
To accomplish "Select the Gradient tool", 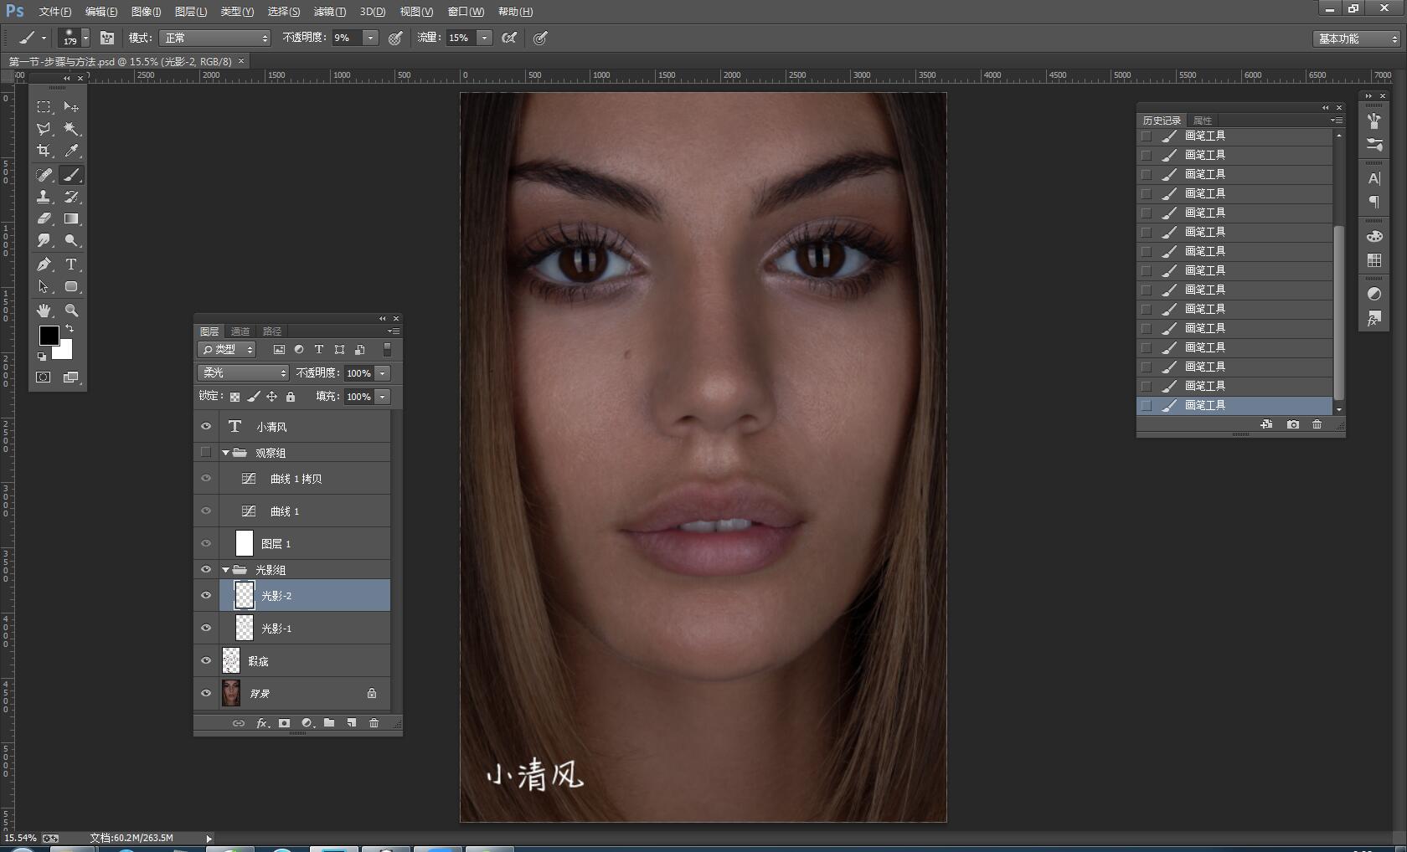I will click(x=72, y=218).
